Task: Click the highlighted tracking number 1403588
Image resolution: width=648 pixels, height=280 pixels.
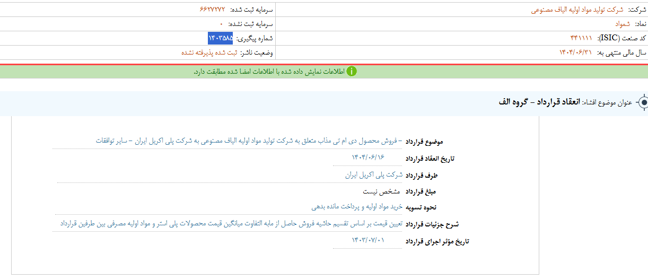Action: (220, 38)
